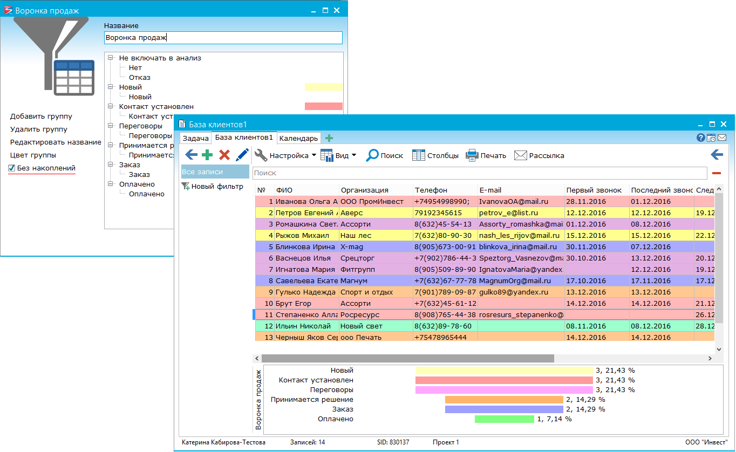Click Редактировать название link

point(56,142)
